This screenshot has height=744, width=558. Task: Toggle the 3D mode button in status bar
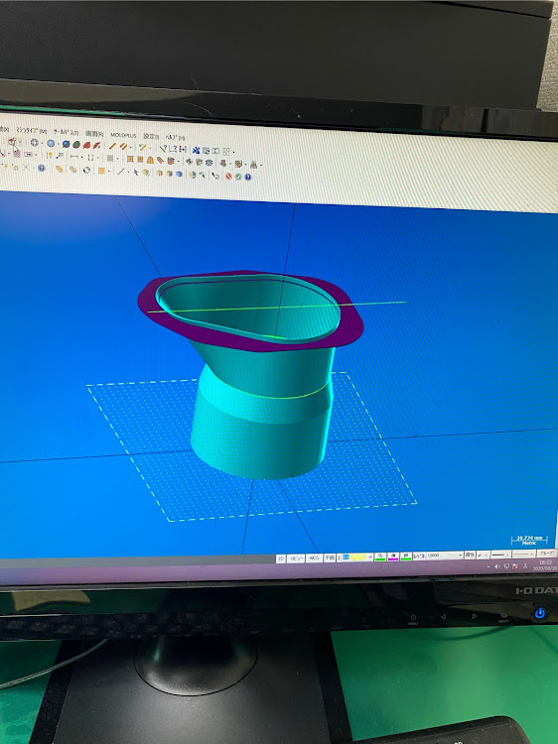click(281, 558)
